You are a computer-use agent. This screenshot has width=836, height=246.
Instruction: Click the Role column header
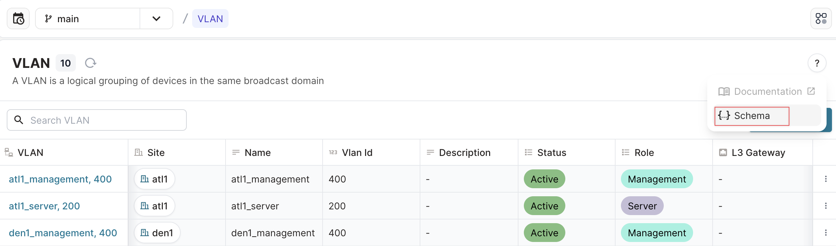tap(664, 153)
